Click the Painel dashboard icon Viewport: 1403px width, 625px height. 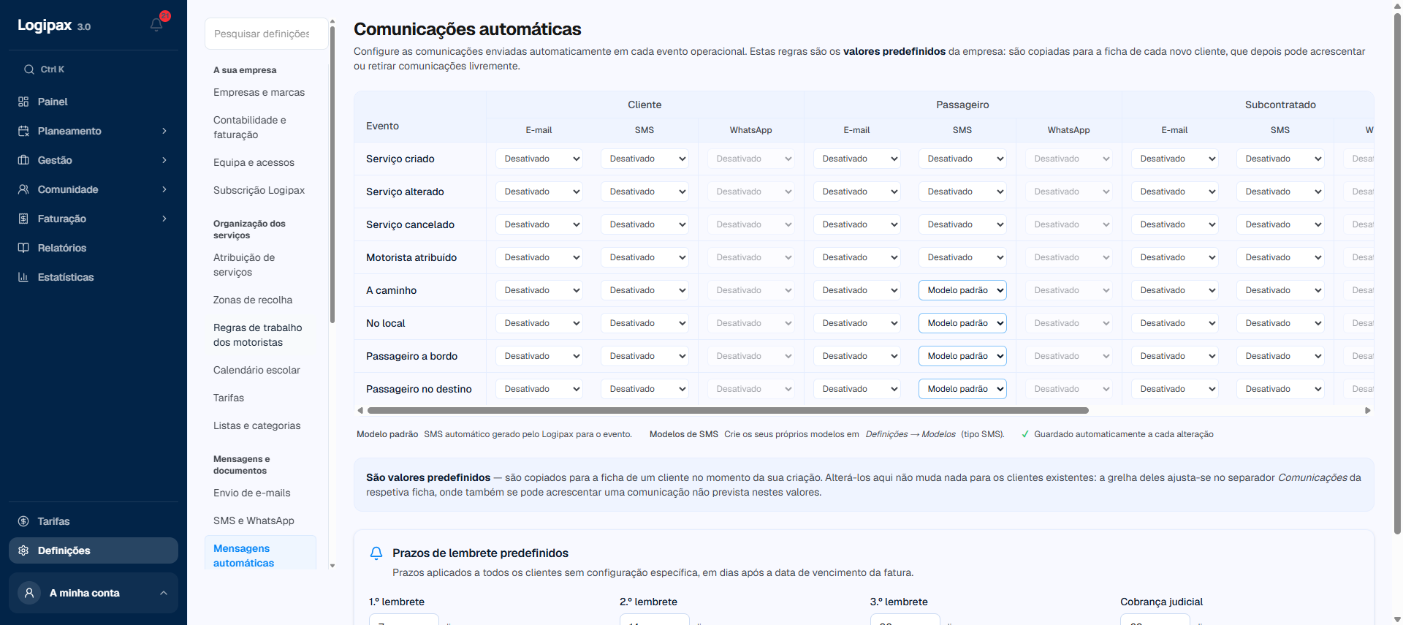pos(23,102)
